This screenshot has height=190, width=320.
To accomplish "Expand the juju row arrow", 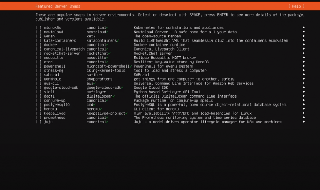I will tap(304, 122).
